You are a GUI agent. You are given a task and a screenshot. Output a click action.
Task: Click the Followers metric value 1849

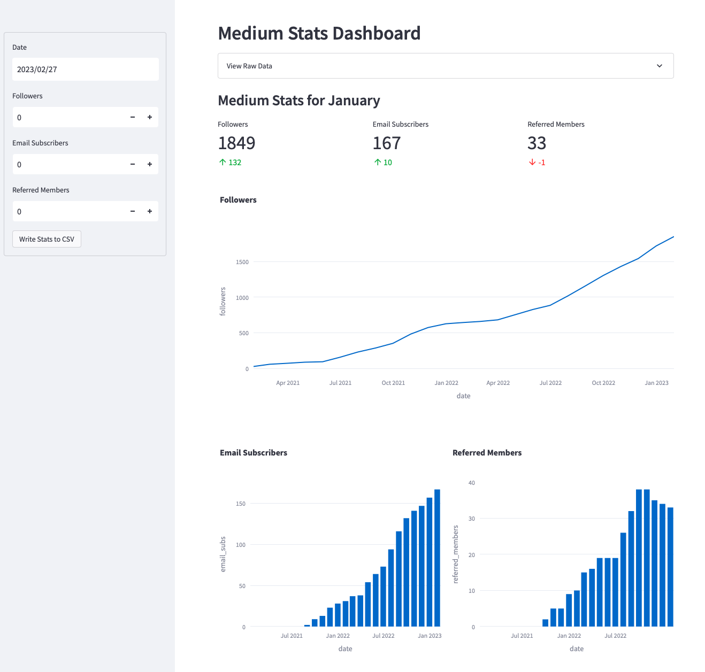click(x=236, y=143)
